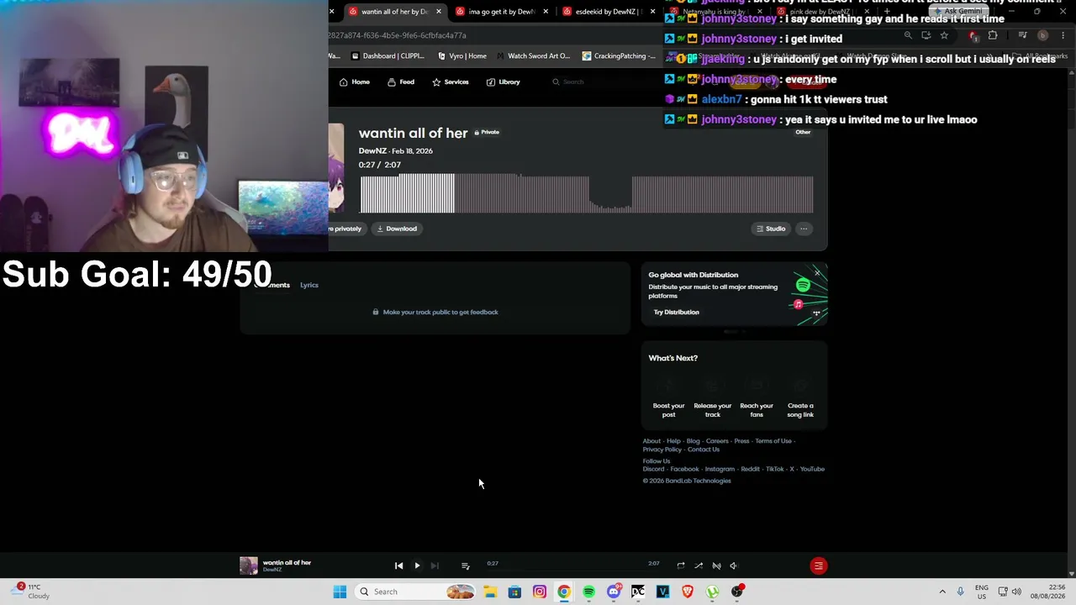This screenshot has width=1076, height=605.
Task: Show hidden system tray icons
Action: click(x=942, y=592)
